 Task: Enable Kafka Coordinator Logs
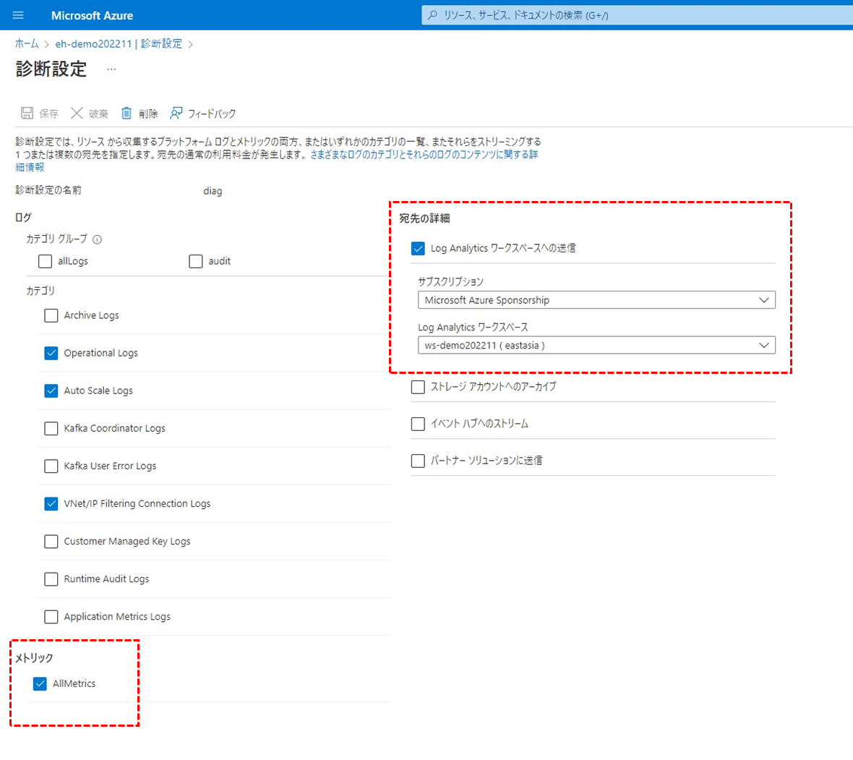[51, 429]
